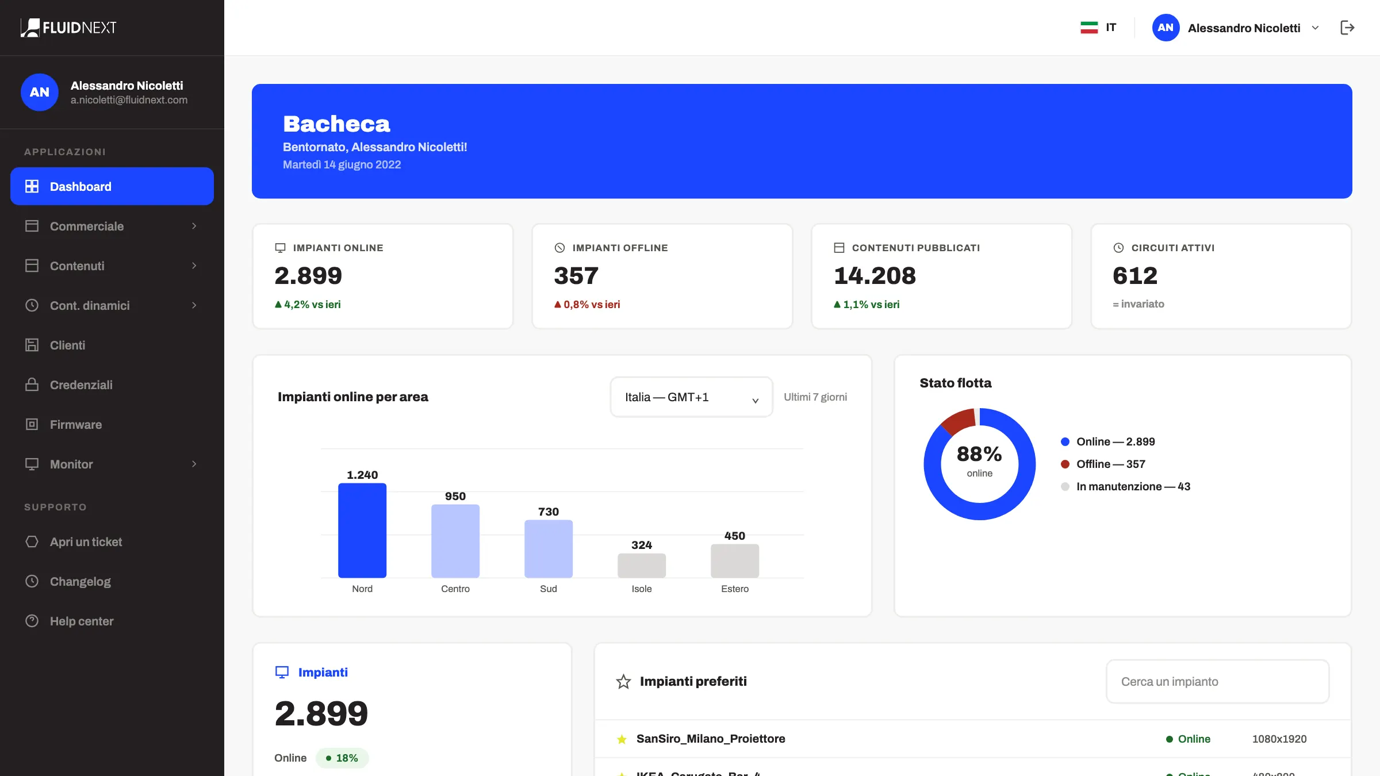Click the Nord bar in chart
This screenshot has height=776, width=1380.
coord(362,531)
